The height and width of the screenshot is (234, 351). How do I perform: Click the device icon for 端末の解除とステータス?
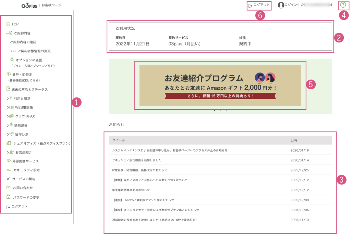point(8,89)
